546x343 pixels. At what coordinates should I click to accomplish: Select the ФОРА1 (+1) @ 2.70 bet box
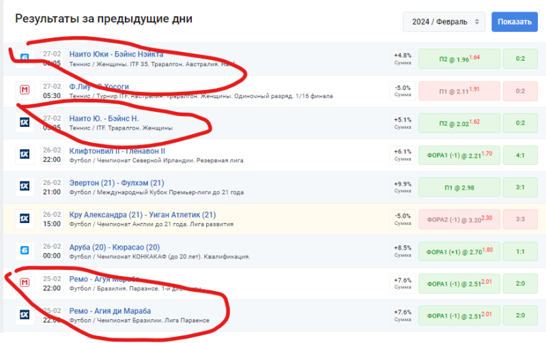click(x=457, y=251)
